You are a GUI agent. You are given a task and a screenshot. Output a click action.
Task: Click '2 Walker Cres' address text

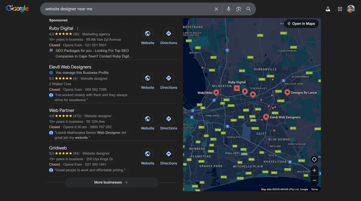60,84
